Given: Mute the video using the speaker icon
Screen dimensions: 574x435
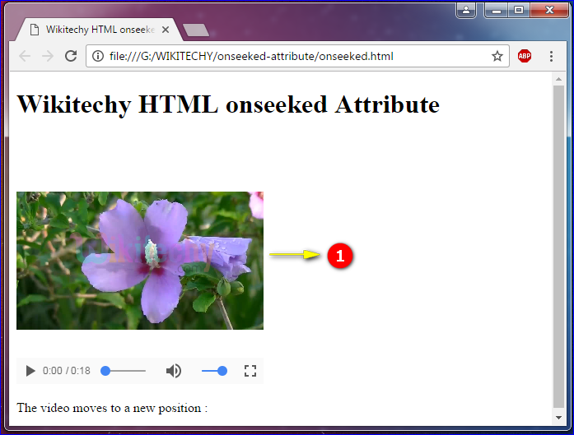Looking at the screenshot, I should click(x=174, y=371).
